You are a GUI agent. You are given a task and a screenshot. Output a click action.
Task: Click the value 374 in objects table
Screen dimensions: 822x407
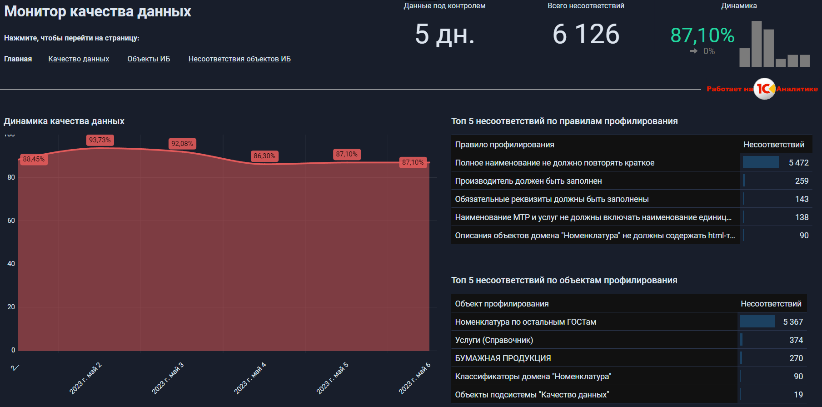pyautogui.click(x=796, y=340)
